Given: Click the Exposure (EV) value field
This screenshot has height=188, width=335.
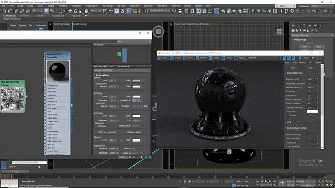Looking at the screenshot, I should (x=311, y=79).
